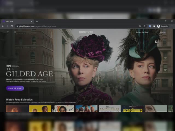Click the HBO Max logo
The width and height of the screenshot is (175, 131).
point(86,32)
